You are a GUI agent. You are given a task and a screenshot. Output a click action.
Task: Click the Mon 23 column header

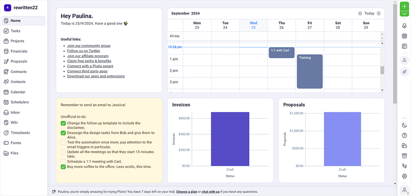click(x=197, y=25)
